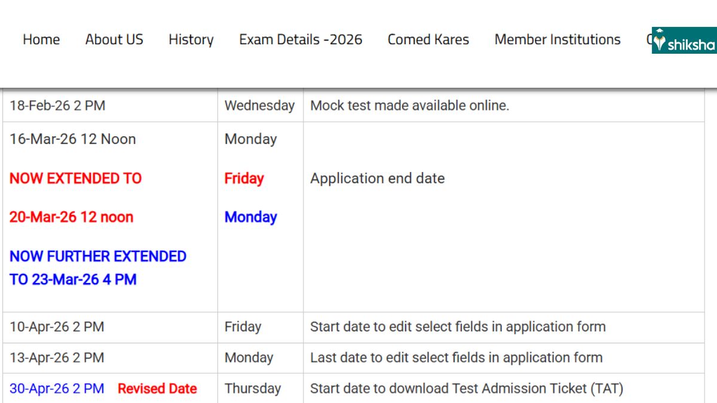The height and width of the screenshot is (403, 717).
Task: Click the 10-Apr-26 2 PM date cell
Action: point(57,327)
